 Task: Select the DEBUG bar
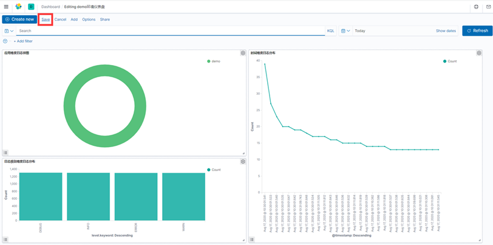(41, 196)
